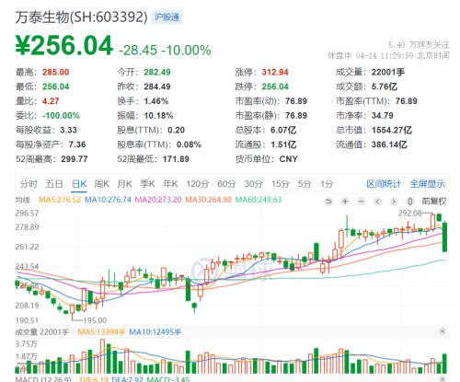Click the 流通股 value 1.51亿
The image size is (460, 382).
point(283,145)
